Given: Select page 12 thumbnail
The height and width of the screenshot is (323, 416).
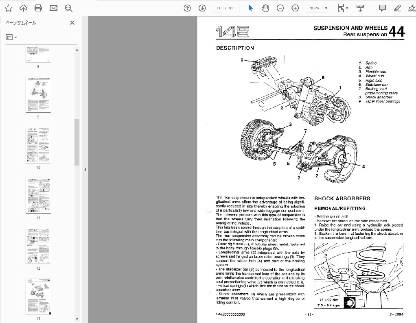Looking at the screenshot, I should [38, 246].
